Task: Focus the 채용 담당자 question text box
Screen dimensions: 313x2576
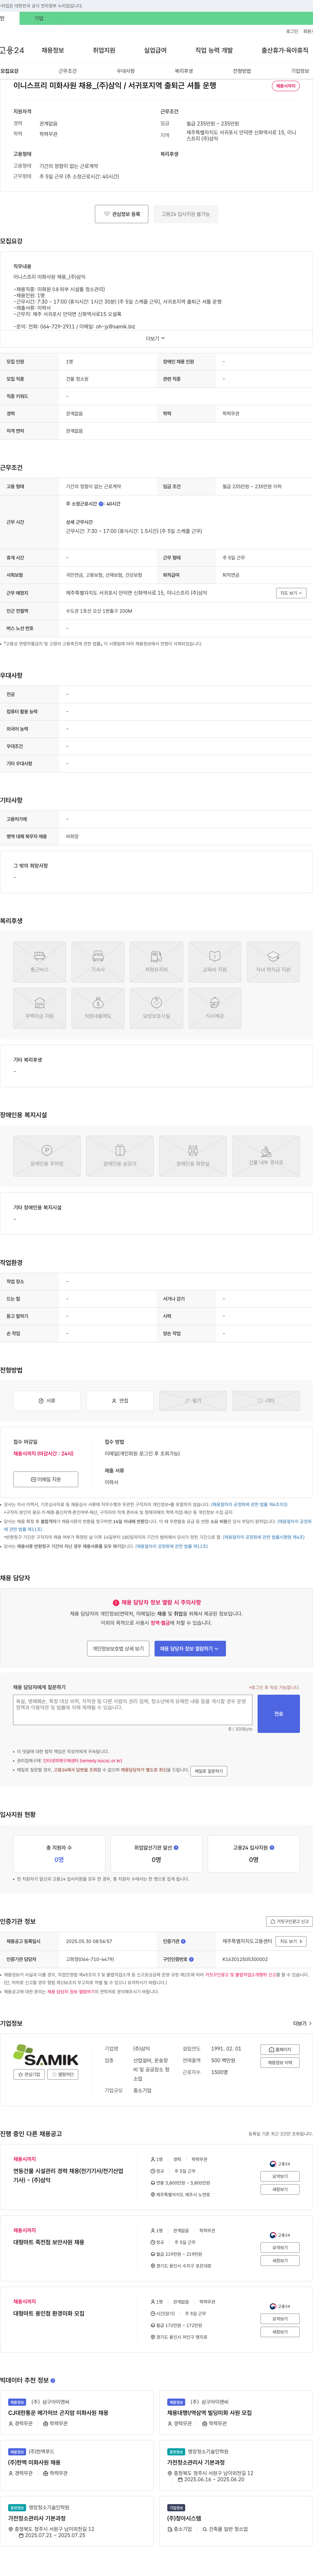Action: click(133, 1710)
